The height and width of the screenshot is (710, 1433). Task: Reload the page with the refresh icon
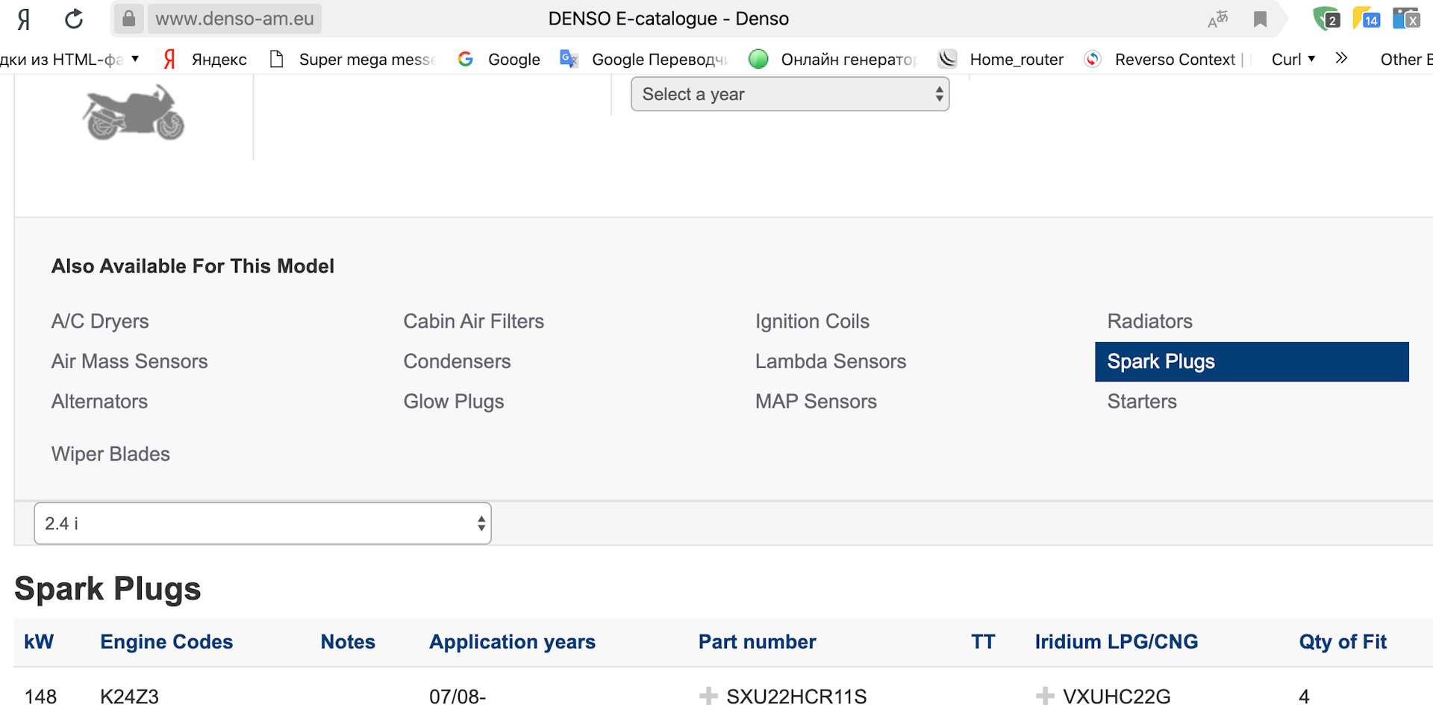[73, 19]
